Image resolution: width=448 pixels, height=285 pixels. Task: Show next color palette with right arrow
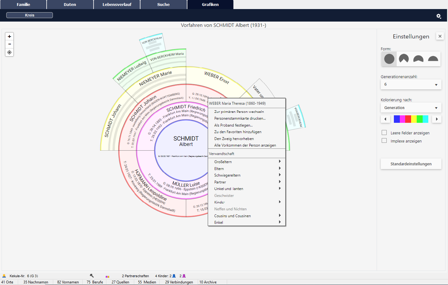437,119
